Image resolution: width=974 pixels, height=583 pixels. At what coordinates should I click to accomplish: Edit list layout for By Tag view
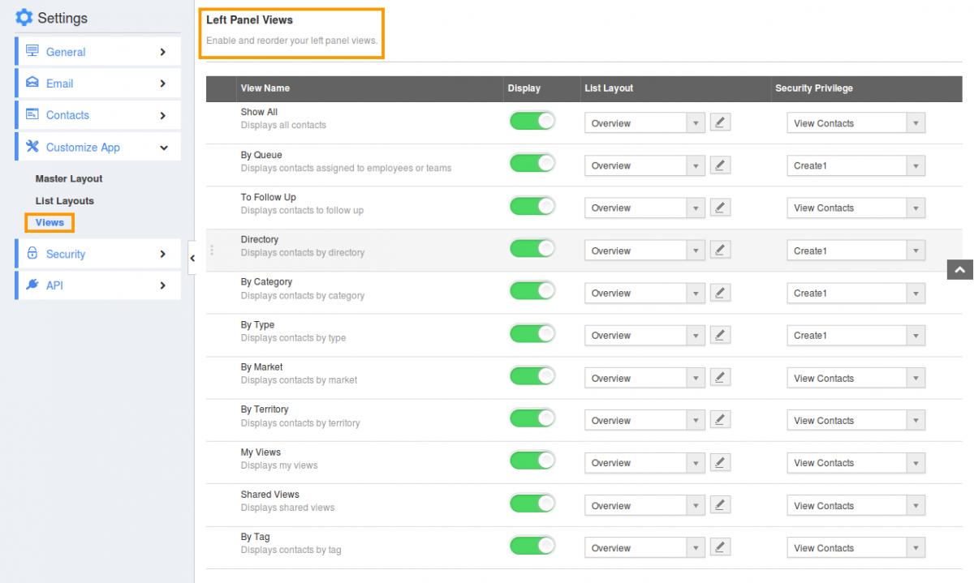(x=720, y=547)
